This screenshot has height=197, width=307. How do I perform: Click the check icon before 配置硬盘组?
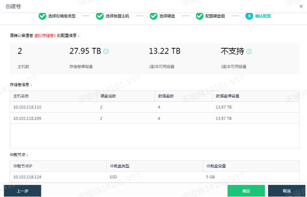point(200,16)
